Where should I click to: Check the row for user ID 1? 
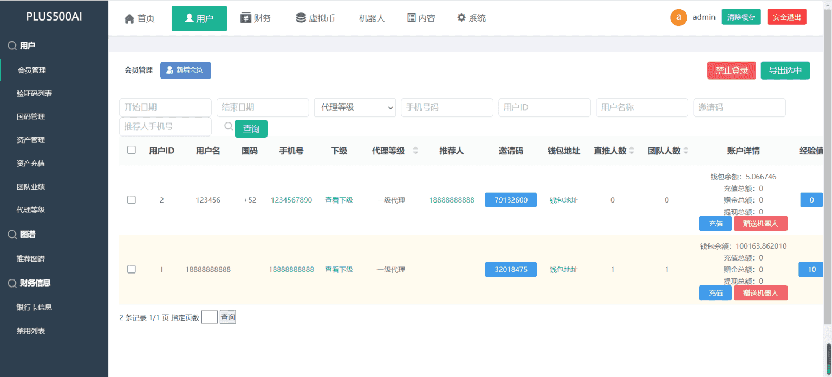[x=132, y=269]
